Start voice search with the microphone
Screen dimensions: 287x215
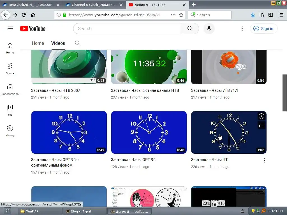tap(209, 29)
